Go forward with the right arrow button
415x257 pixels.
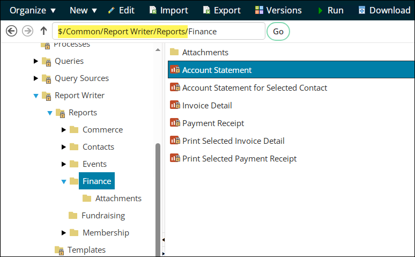coord(27,31)
